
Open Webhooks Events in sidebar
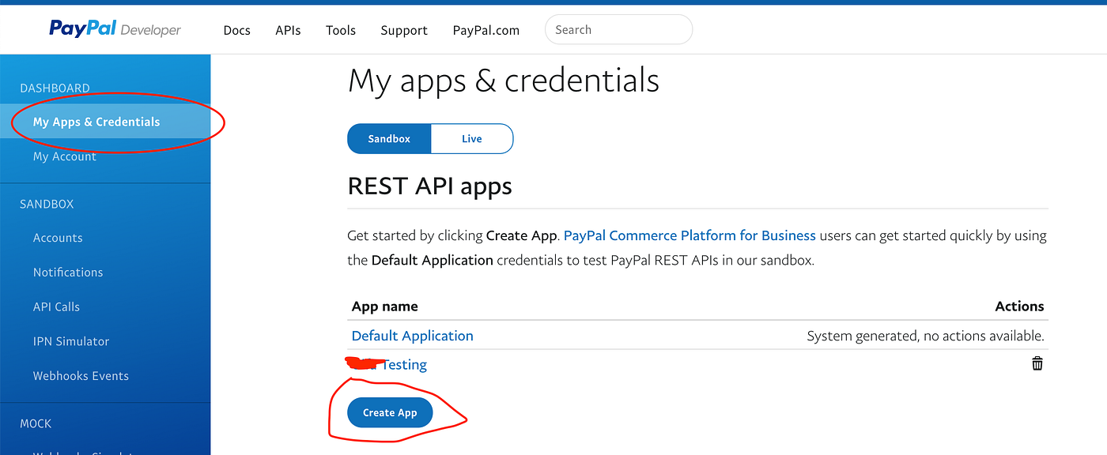tap(81, 376)
